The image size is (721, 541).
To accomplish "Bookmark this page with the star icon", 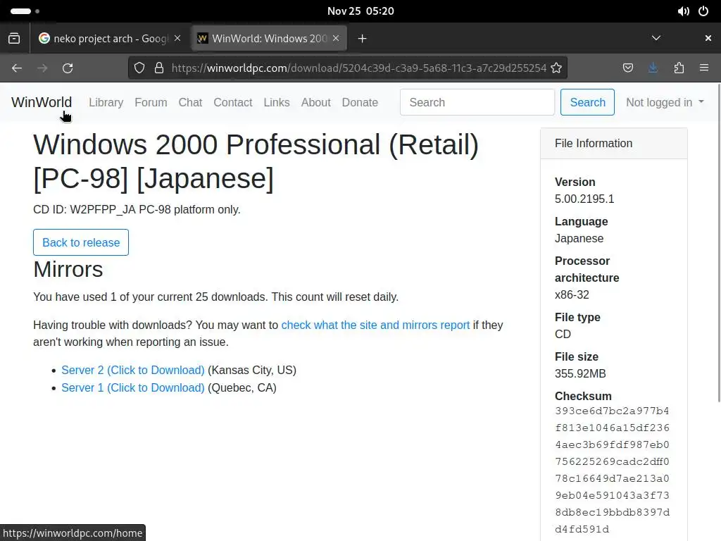I will pyautogui.click(x=556, y=68).
